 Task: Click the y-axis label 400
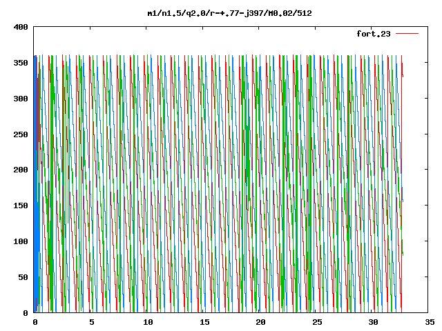(21, 27)
